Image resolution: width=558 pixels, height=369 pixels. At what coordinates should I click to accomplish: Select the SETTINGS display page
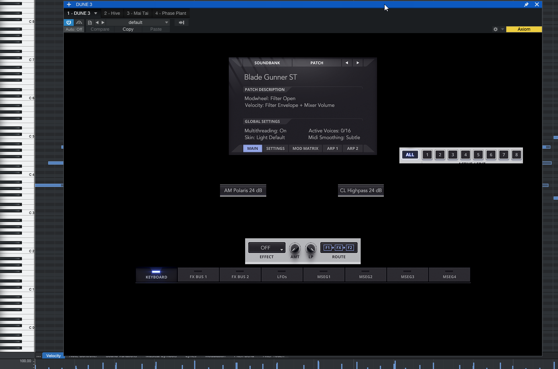click(x=275, y=149)
